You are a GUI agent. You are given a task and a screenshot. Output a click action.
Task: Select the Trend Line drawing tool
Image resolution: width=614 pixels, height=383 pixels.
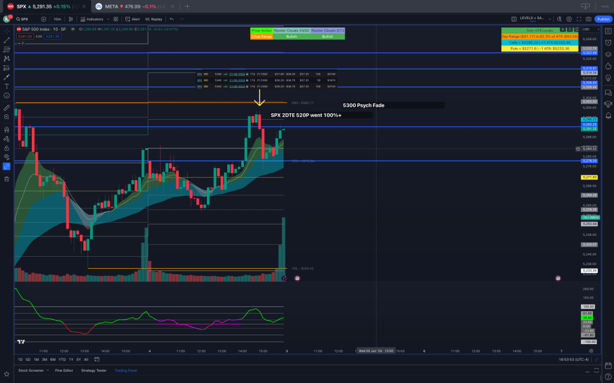pyautogui.click(x=7, y=40)
